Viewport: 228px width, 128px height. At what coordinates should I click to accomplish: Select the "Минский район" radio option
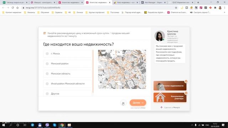click(x=67, y=64)
